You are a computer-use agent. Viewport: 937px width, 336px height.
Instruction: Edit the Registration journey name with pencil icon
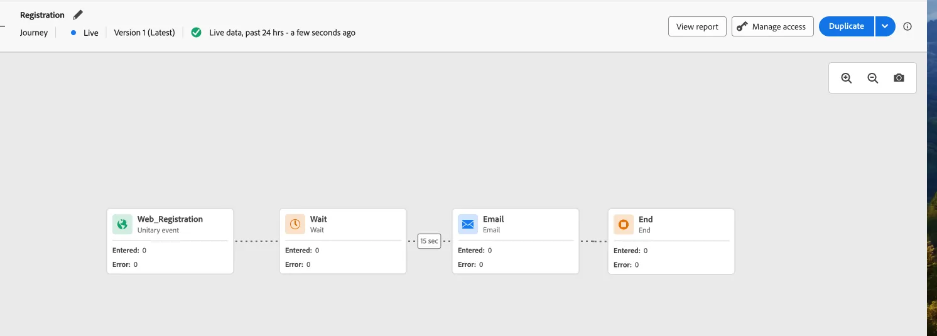point(78,14)
